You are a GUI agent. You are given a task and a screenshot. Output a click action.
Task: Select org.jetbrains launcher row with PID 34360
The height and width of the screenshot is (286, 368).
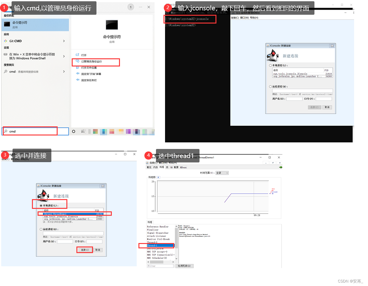(x=302, y=77)
